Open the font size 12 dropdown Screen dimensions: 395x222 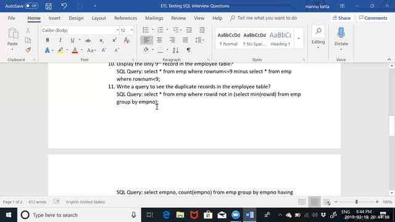pos(131,30)
